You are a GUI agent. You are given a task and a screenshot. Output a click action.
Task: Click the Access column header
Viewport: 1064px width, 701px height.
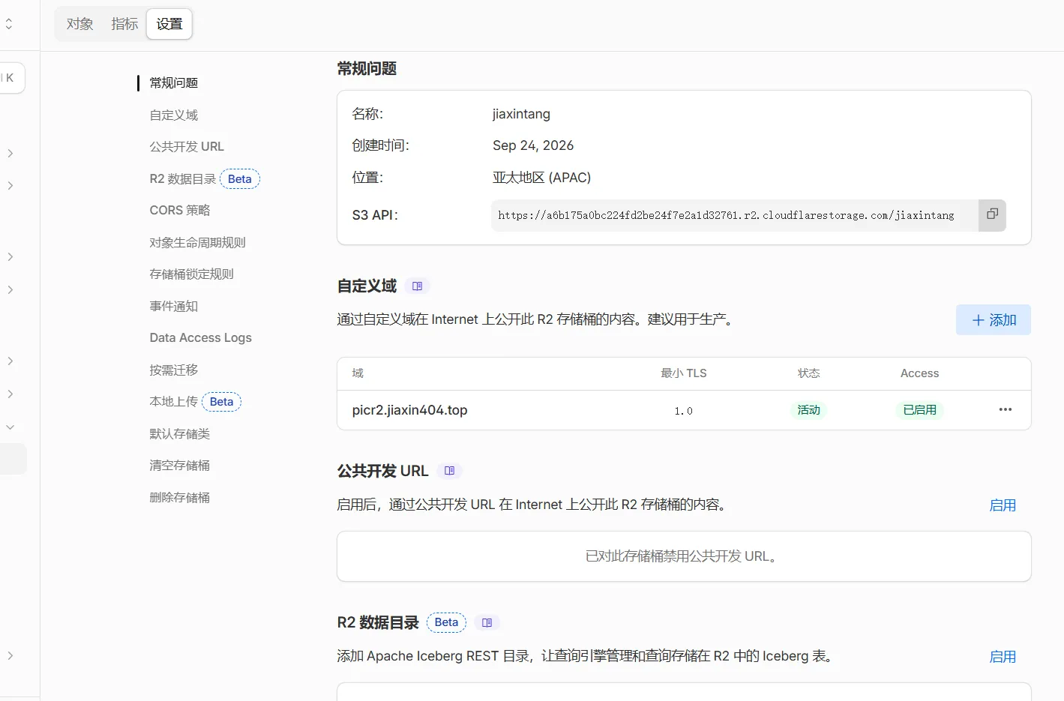(x=920, y=373)
